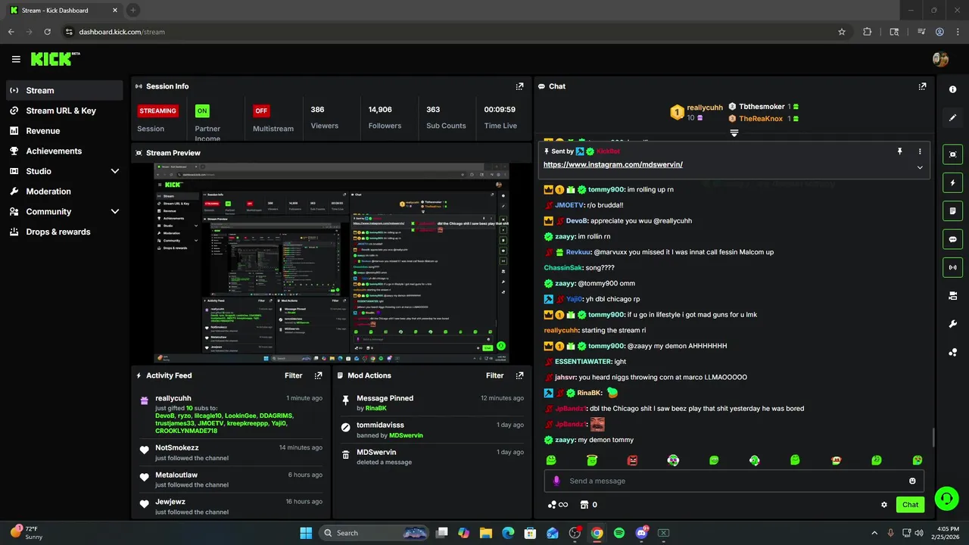Open the Revenue page

(64, 131)
